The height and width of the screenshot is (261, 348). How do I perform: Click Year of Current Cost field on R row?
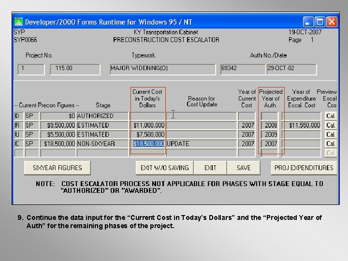(x=246, y=125)
